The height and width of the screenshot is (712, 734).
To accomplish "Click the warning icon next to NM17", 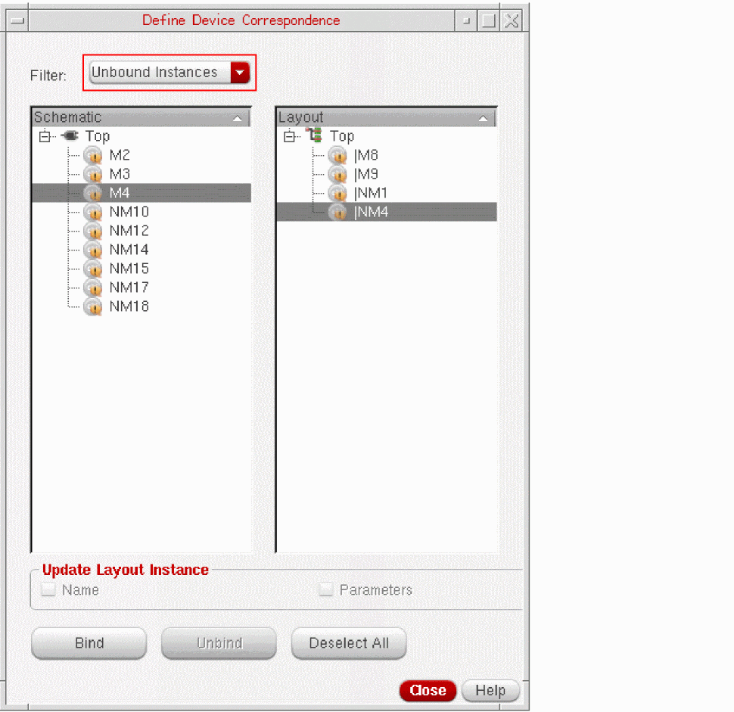I will 92,288.
